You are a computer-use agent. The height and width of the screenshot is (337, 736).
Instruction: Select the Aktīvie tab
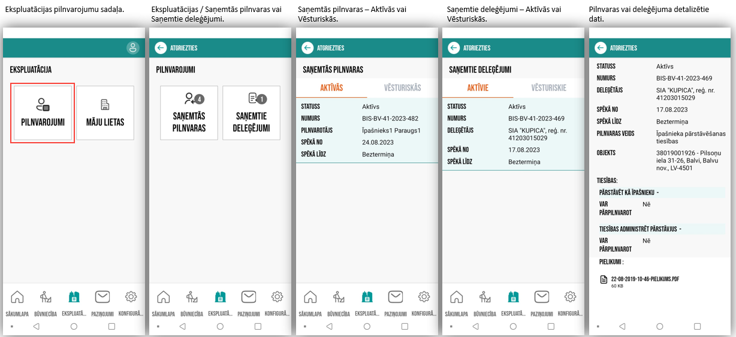pos(478,88)
